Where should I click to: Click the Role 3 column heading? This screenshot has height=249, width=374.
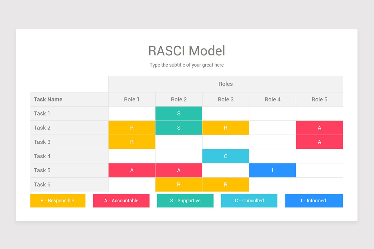point(226,99)
